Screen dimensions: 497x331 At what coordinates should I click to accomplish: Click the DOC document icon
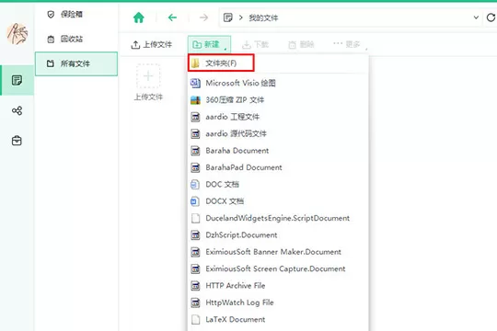coord(195,184)
